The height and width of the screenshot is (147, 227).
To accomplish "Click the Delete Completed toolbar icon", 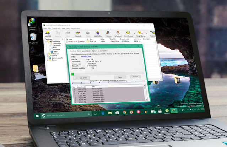I will pos(98,34).
